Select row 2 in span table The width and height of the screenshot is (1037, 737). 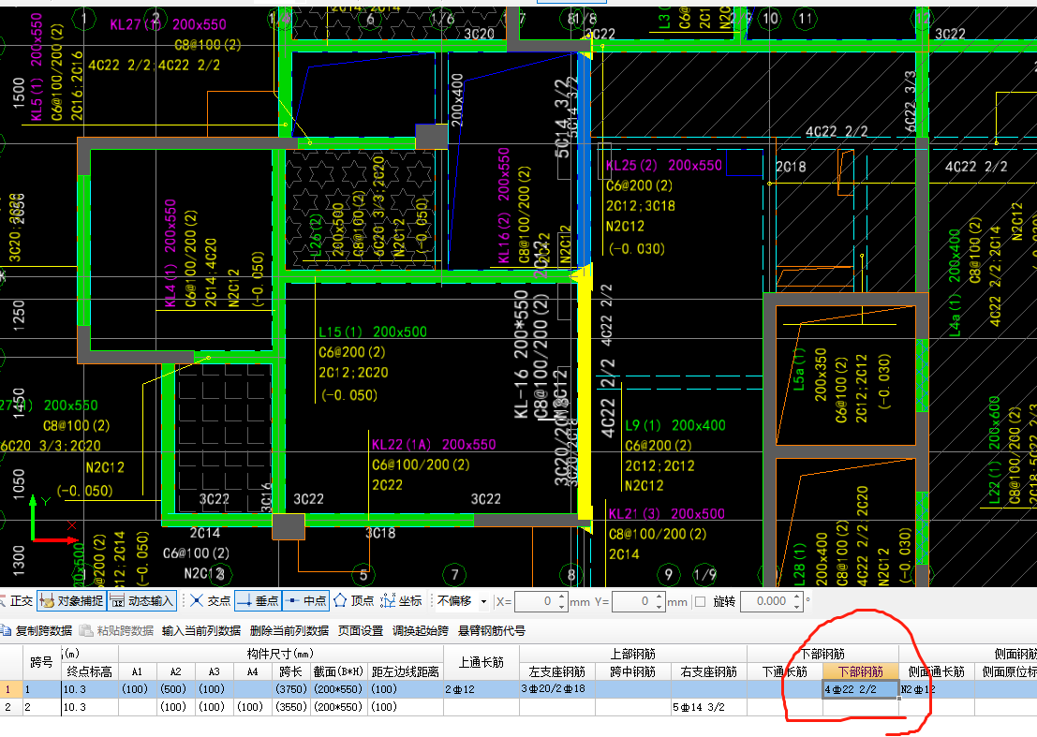point(9,707)
